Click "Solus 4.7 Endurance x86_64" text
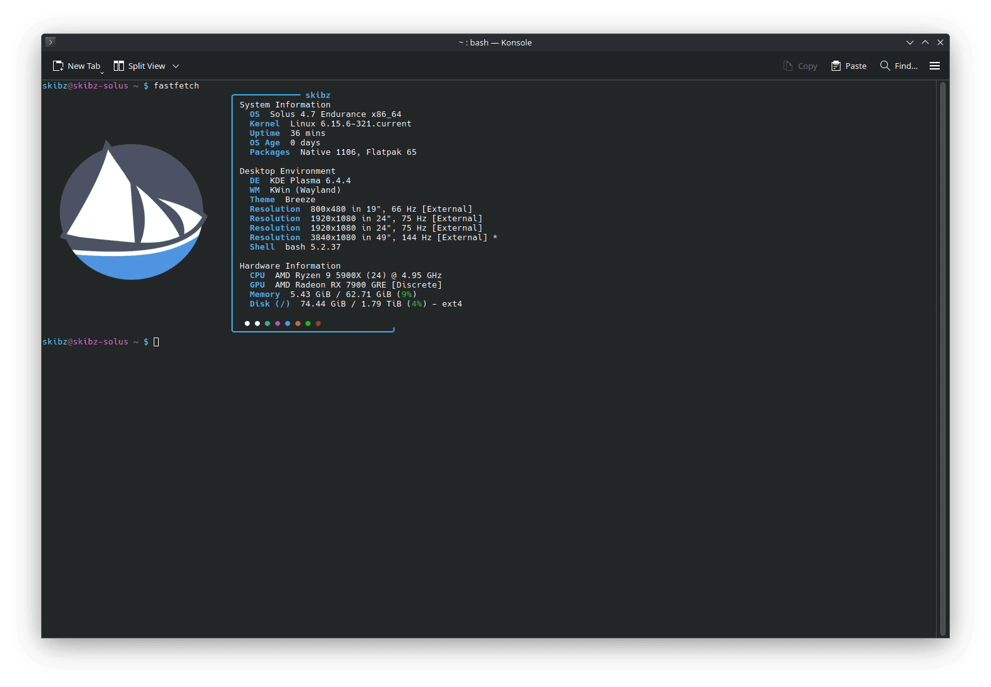The height and width of the screenshot is (687, 991). click(336, 114)
